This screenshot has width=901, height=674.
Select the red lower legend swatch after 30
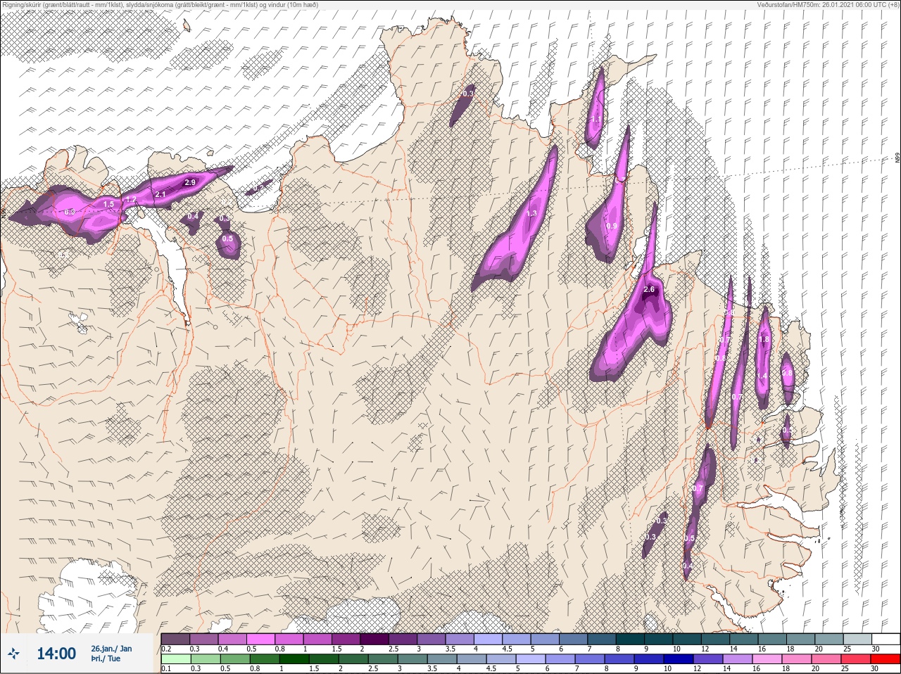(x=886, y=659)
